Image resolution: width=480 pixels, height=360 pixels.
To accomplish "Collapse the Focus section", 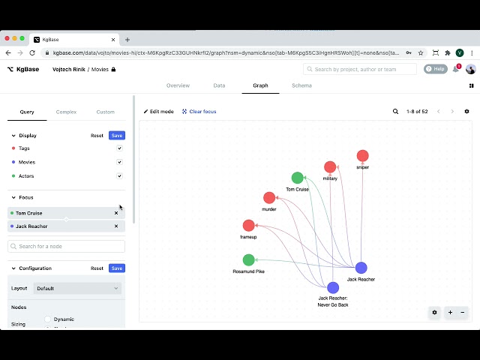I will click(13, 197).
